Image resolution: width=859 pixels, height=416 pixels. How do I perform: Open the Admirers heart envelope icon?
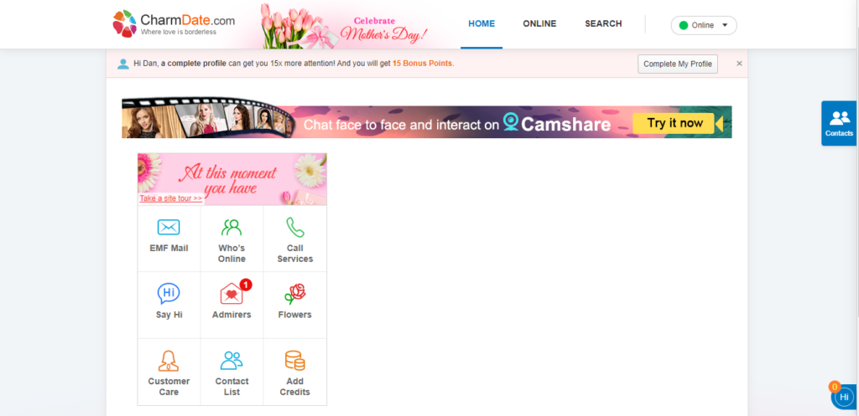[232, 294]
